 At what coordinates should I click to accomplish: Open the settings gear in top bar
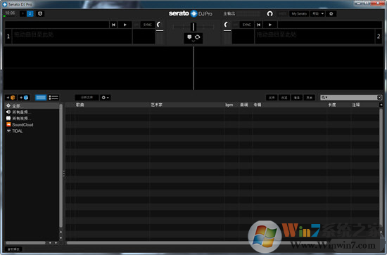coord(331,14)
